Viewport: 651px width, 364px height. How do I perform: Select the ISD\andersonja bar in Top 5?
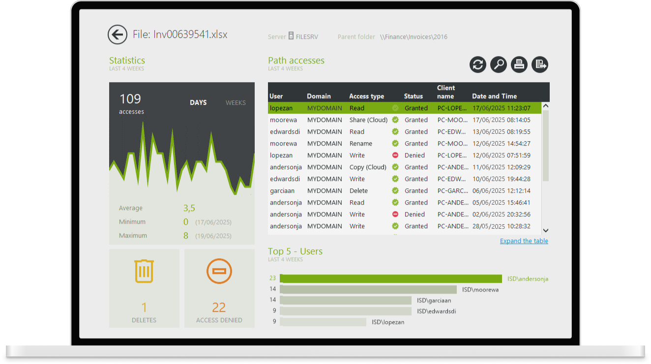(391, 279)
